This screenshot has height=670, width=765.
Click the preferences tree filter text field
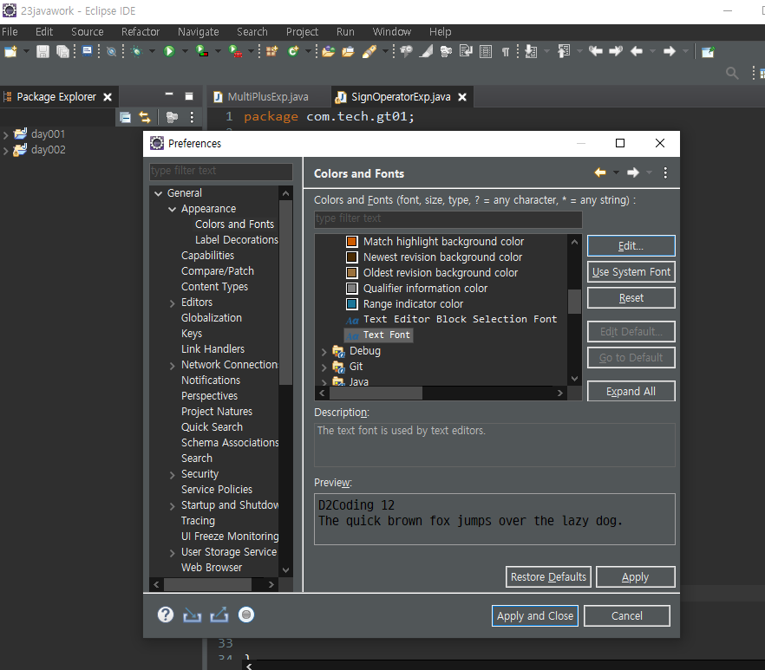tap(220, 171)
